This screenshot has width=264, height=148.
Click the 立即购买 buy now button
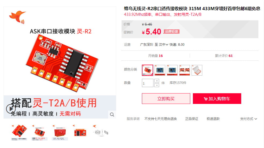click(166, 99)
